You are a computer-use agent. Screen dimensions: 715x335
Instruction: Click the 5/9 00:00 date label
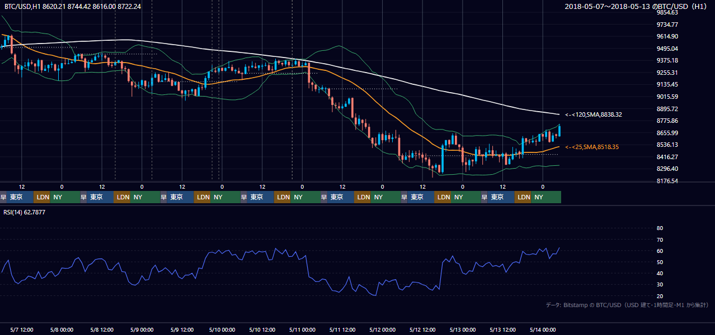click(142, 329)
